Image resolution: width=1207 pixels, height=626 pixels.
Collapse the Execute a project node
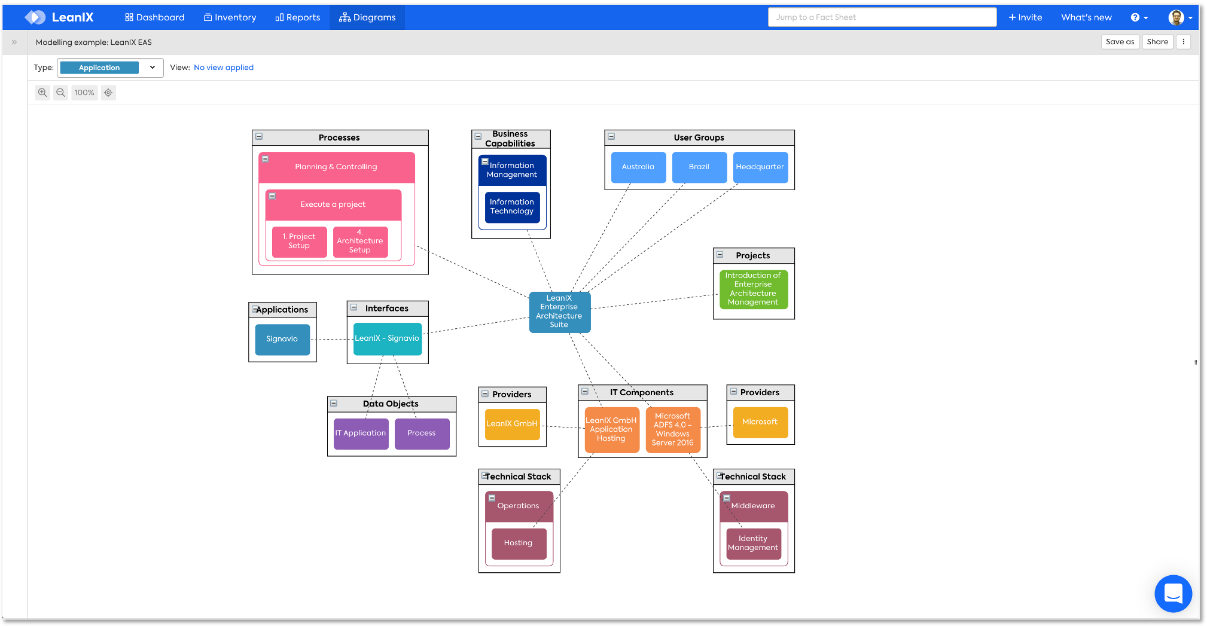click(x=272, y=196)
